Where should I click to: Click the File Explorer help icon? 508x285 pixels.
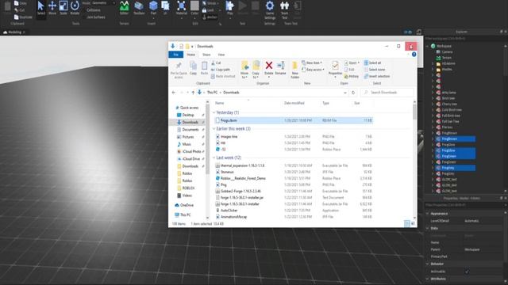coord(414,55)
